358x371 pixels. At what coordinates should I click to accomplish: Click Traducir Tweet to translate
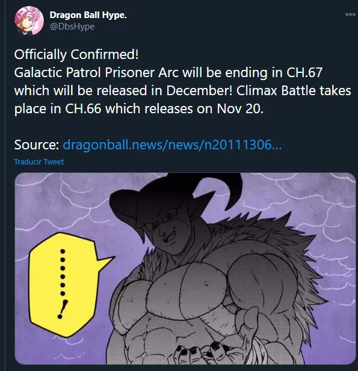[39, 162]
